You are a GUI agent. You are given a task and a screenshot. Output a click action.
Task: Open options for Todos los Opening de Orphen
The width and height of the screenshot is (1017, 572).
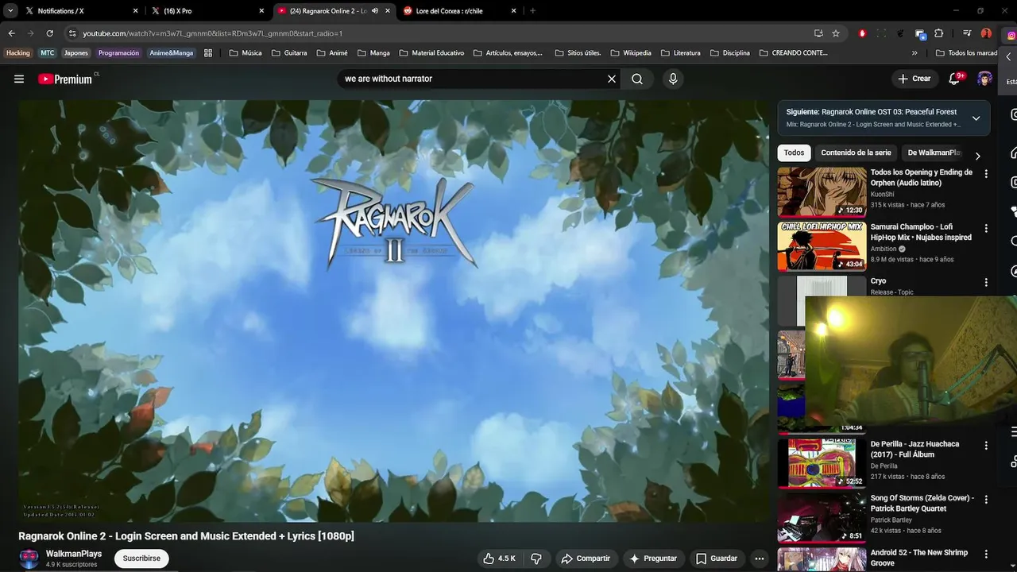[986, 173]
